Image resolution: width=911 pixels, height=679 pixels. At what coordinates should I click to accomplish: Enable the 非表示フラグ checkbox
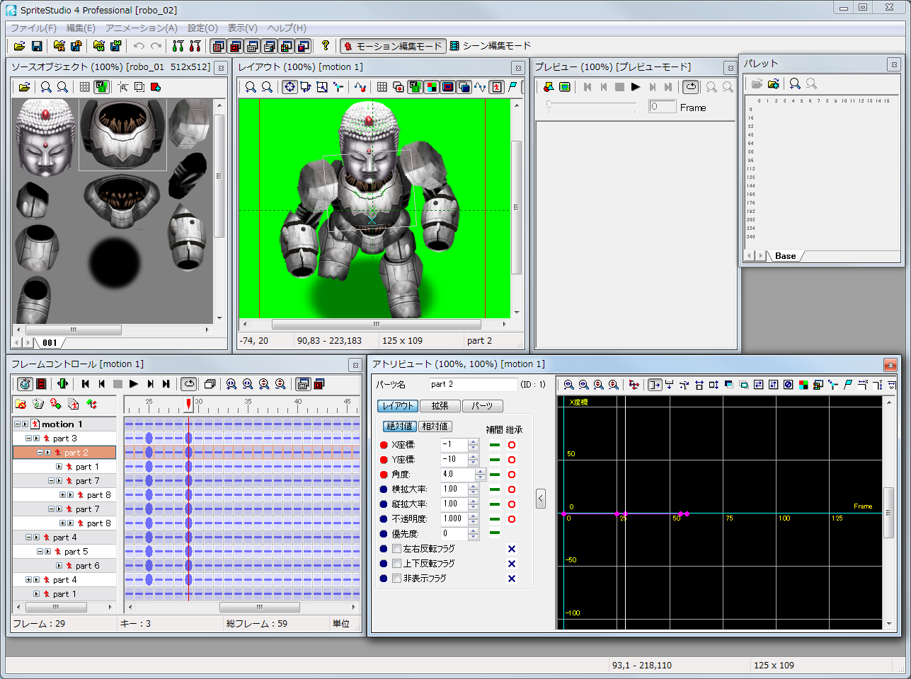click(397, 579)
